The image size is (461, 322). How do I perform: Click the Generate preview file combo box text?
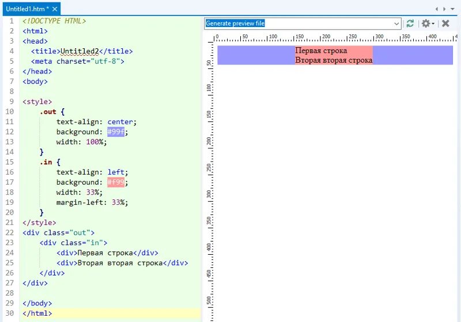click(235, 23)
